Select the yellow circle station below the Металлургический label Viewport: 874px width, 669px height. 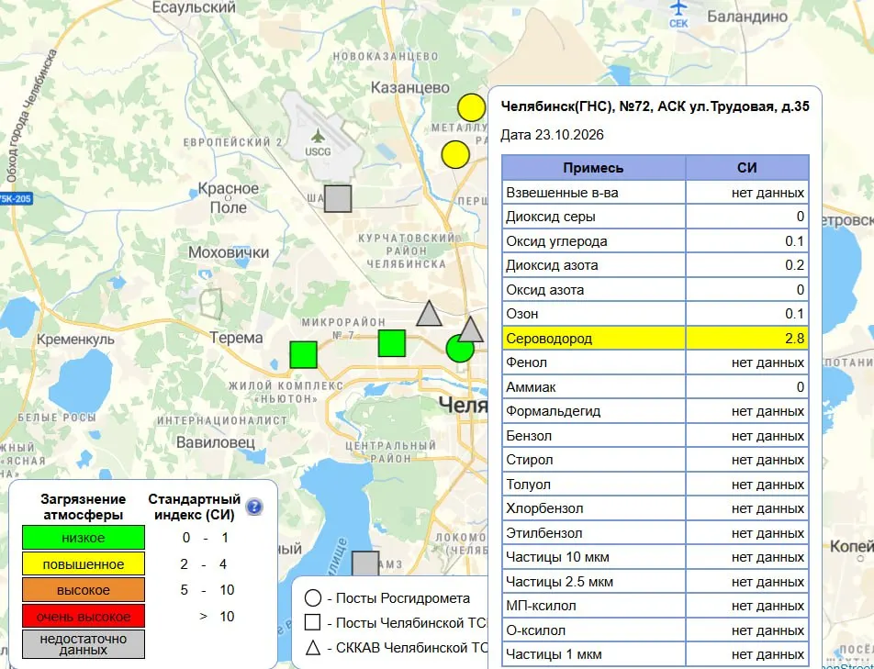pos(455,154)
